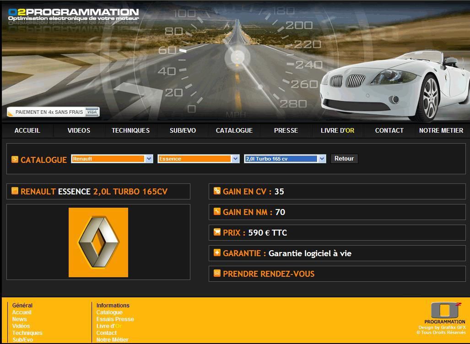Click the footer Contact link
Screen dimensions: 470x344
point(107,333)
